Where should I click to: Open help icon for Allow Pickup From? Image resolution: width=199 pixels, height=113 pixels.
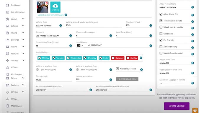(193, 7)
